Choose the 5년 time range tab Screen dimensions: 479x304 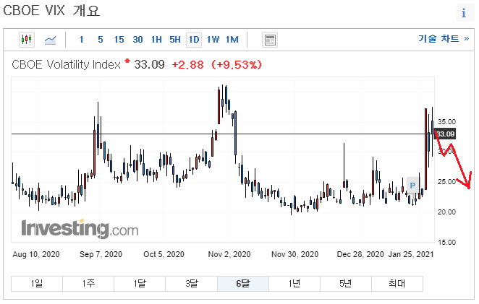click(x=346, y=284)
